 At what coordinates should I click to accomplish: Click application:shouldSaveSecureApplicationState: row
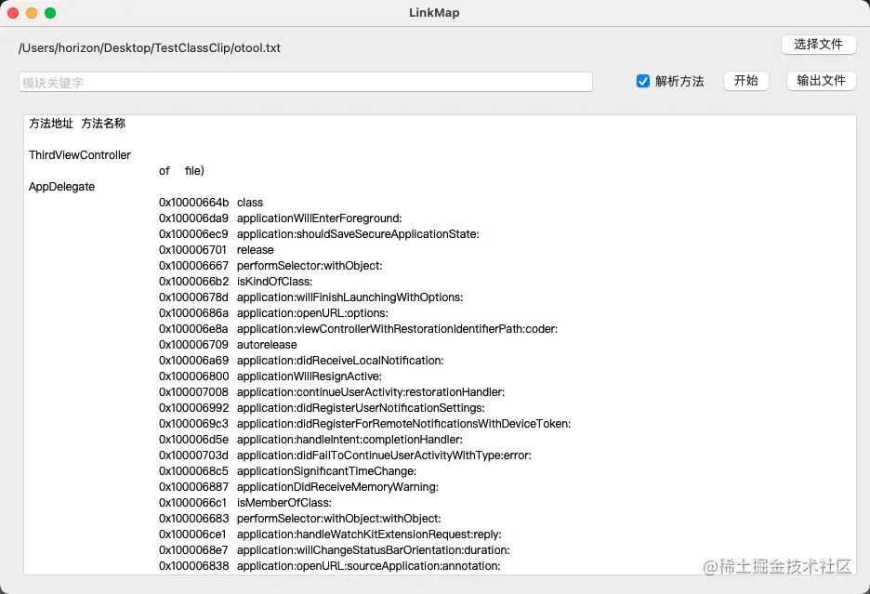tap(319, 234)
